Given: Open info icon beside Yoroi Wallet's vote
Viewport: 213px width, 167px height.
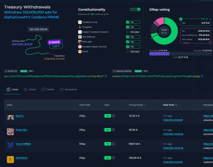Looking at the screenshot, I should 113,144.
